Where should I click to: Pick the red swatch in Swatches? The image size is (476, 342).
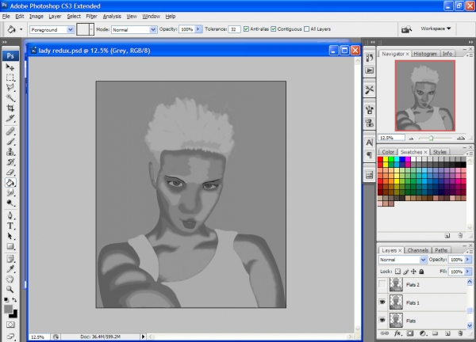pos(380,159)
